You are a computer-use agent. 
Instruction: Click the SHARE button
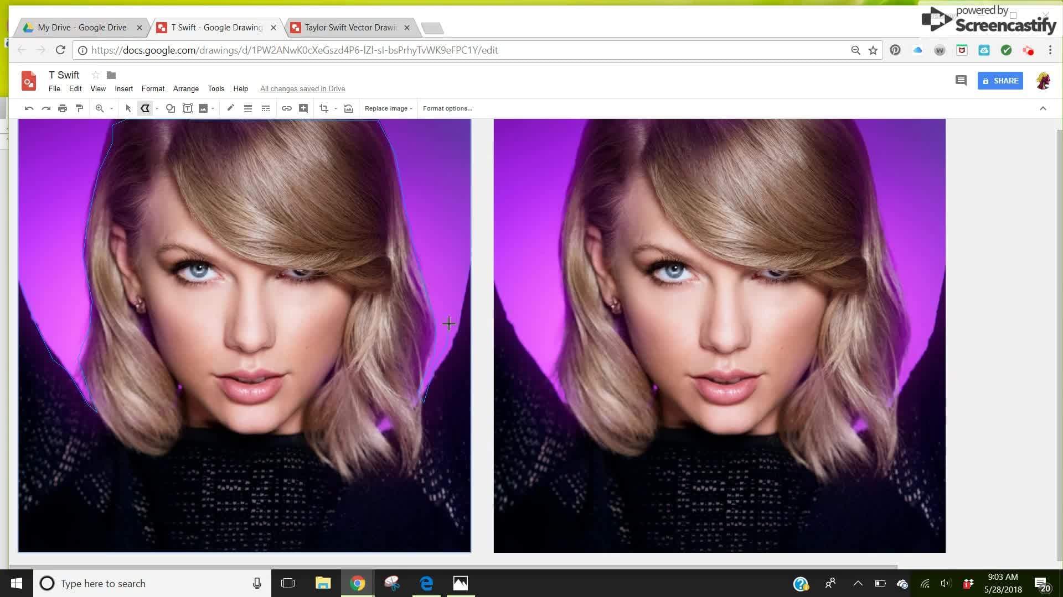pos(1000,81)
